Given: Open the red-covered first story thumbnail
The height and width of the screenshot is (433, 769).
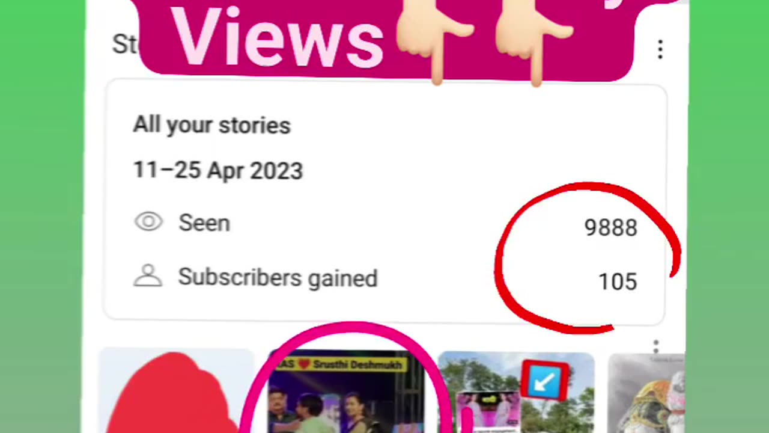Looking at the screenshot, I should pos(177,391).
